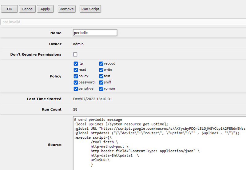Disable the read policy
This screenshot has width=246, height=170.
76,70
